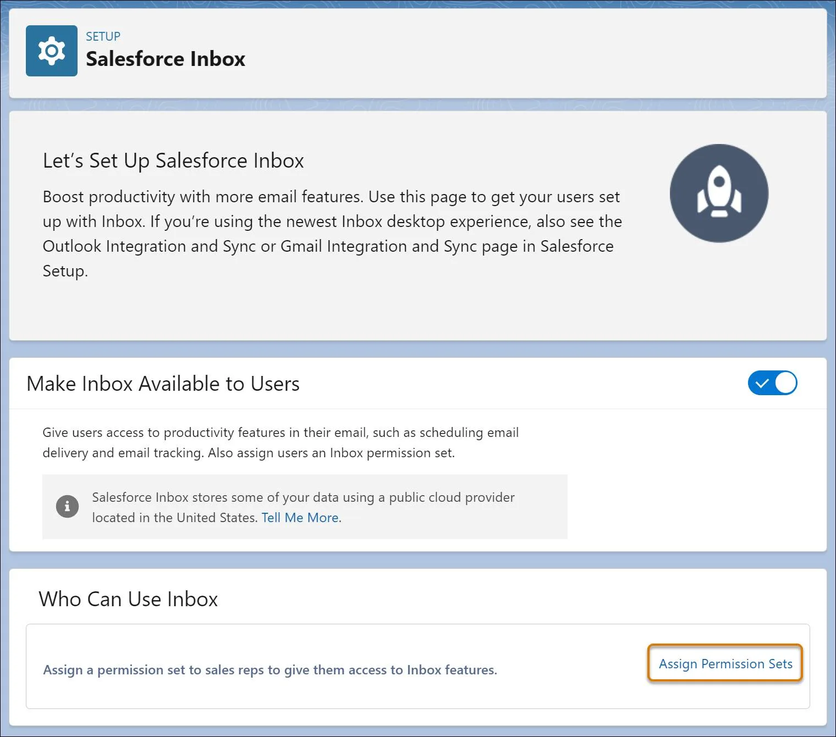The height and width of the screenshot is (737, 836).
Task: Click the Make Inbox Available to Users heading
Action: tap(163, 383)
